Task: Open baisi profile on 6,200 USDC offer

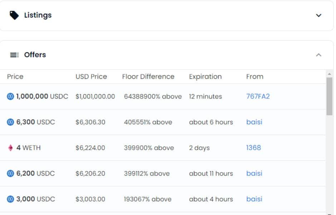Action: pos(254,173)
